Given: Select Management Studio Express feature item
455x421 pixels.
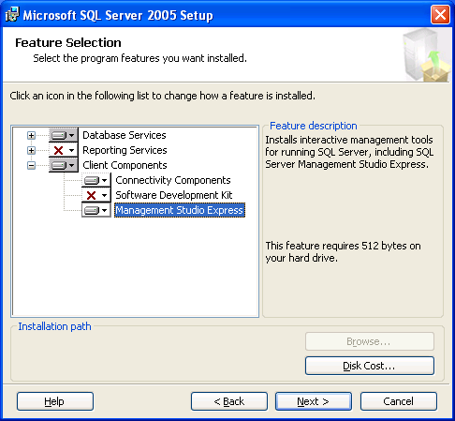Looking at the screenshot, I should pyautogui.click(x=180, y=210).
